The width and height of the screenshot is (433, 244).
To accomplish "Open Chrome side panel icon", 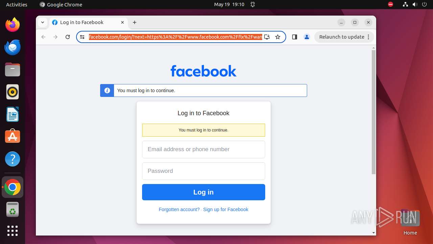I will 295,37.
